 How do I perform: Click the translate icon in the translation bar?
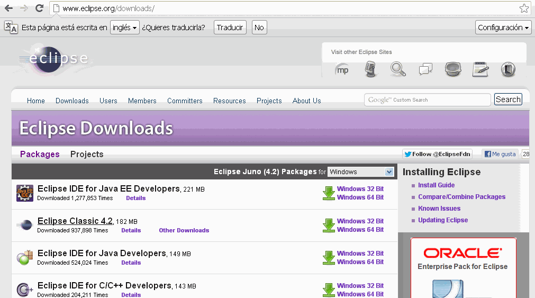point(11,28)
